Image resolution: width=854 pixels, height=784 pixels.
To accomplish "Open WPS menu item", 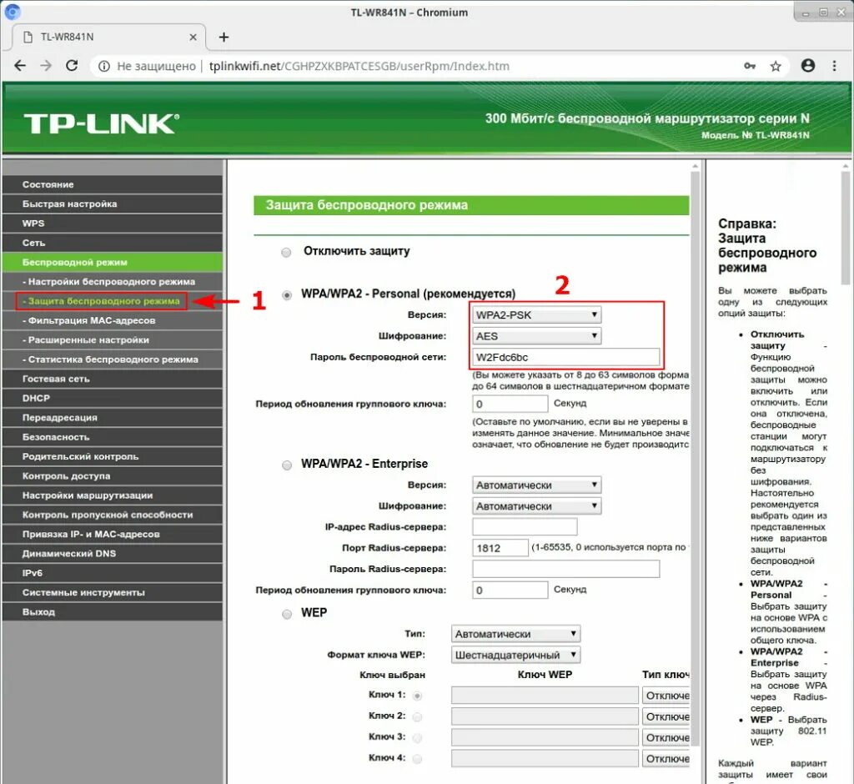I will tap(113, 224).
